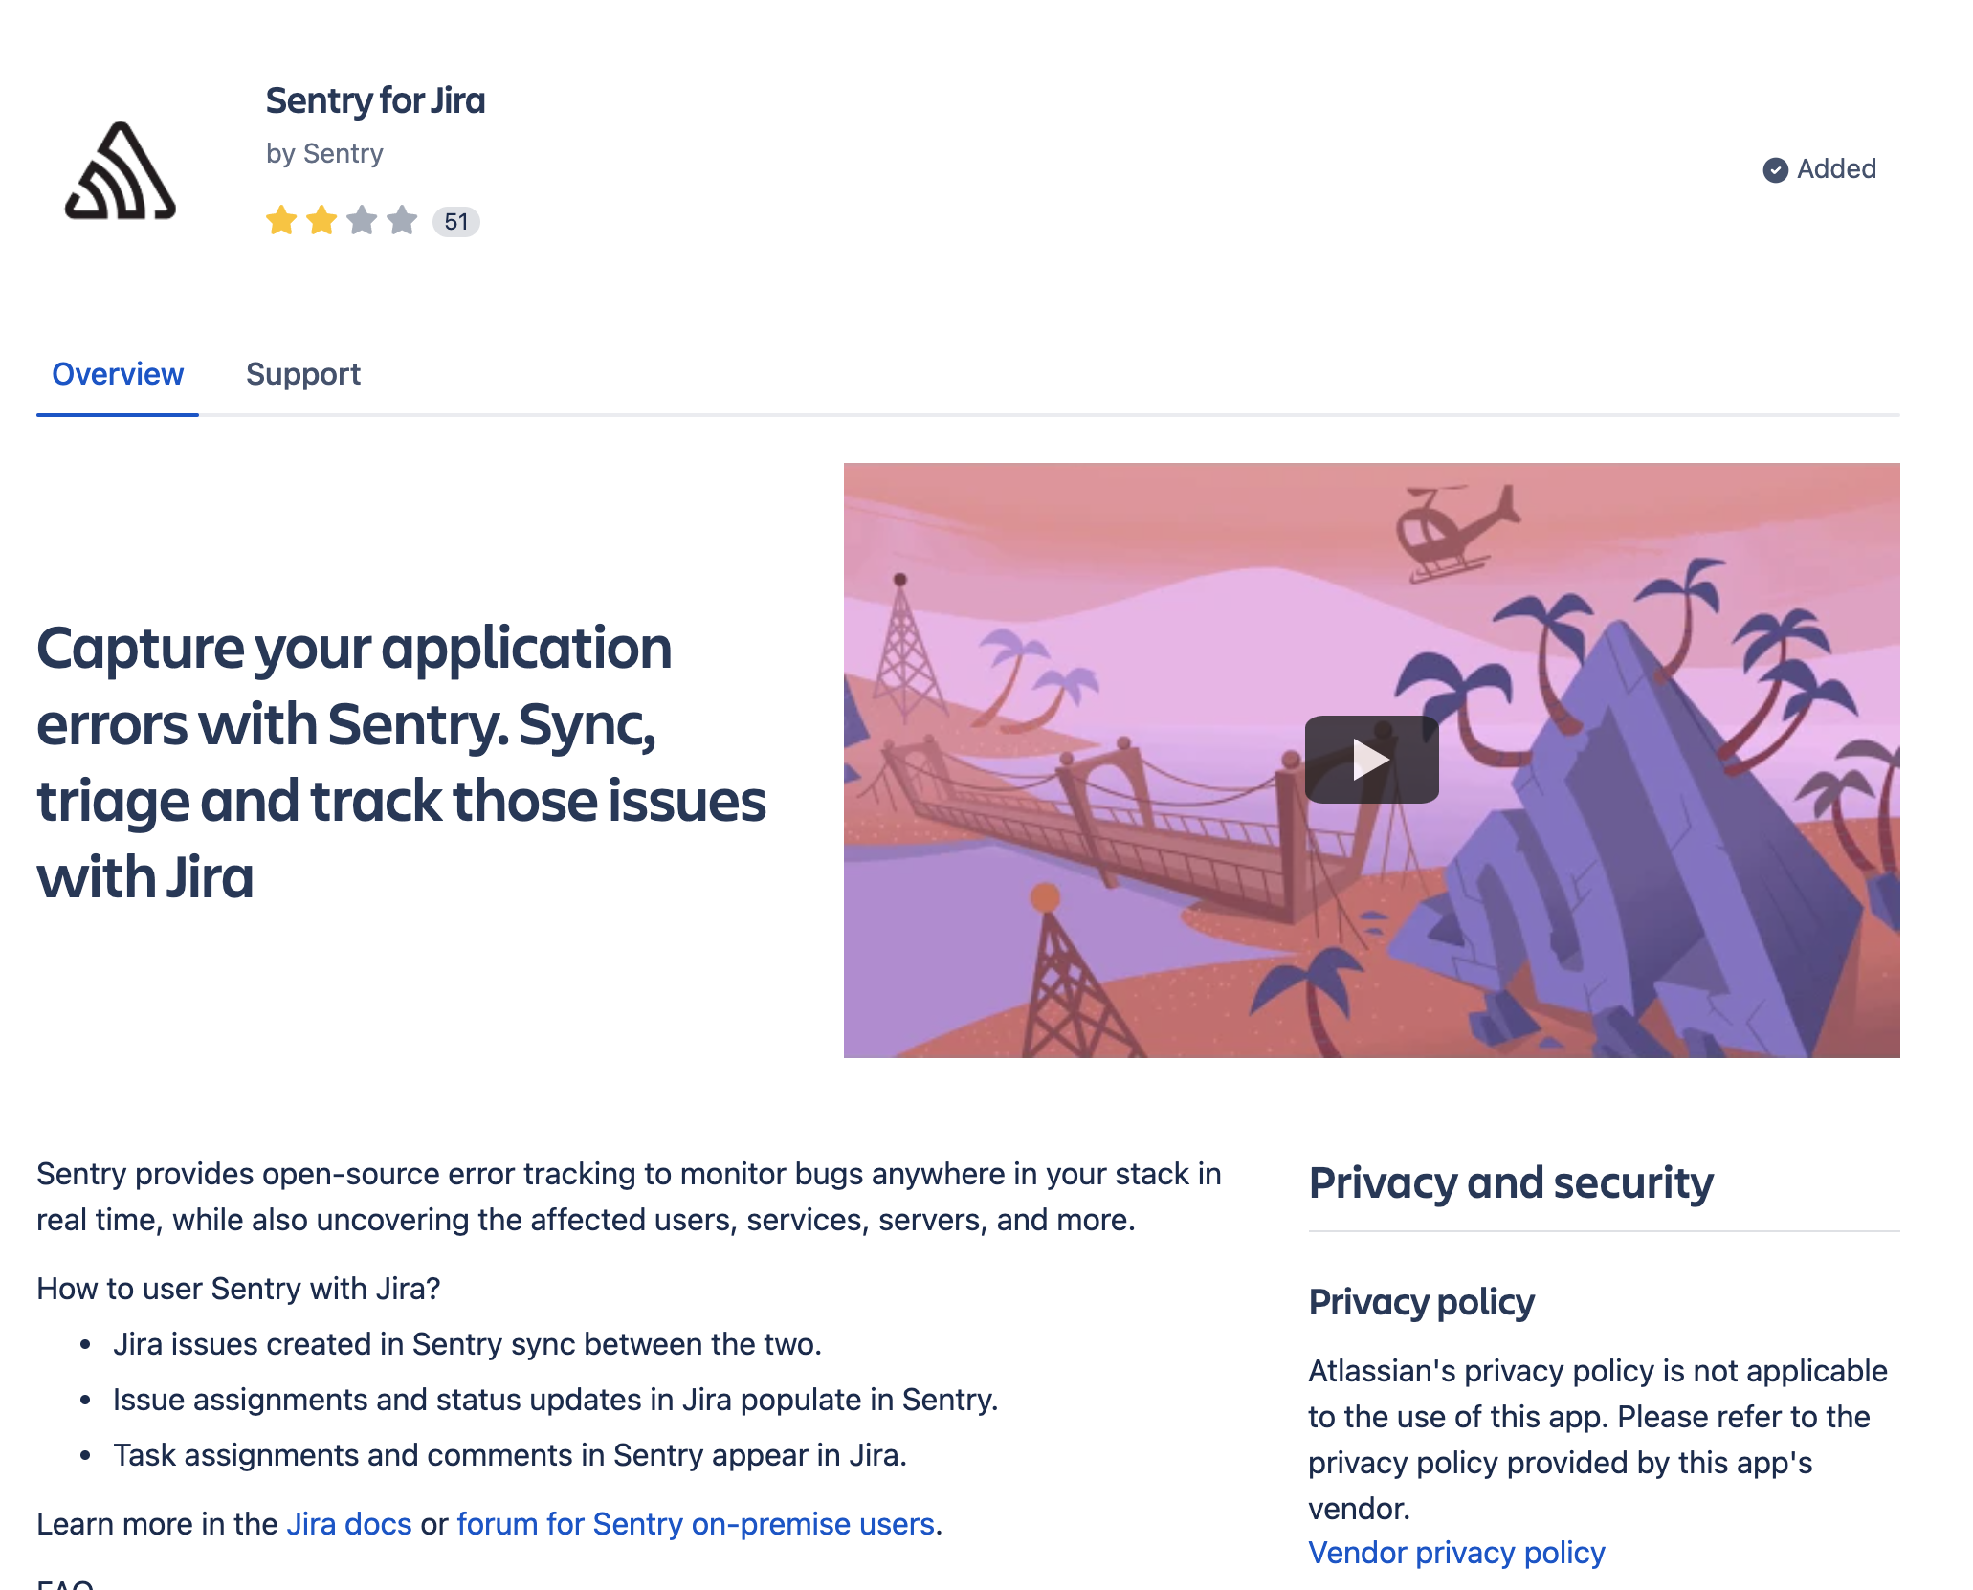Select the first yellow rating star
Screen dimensions: 1973x1590
[281, 221]
